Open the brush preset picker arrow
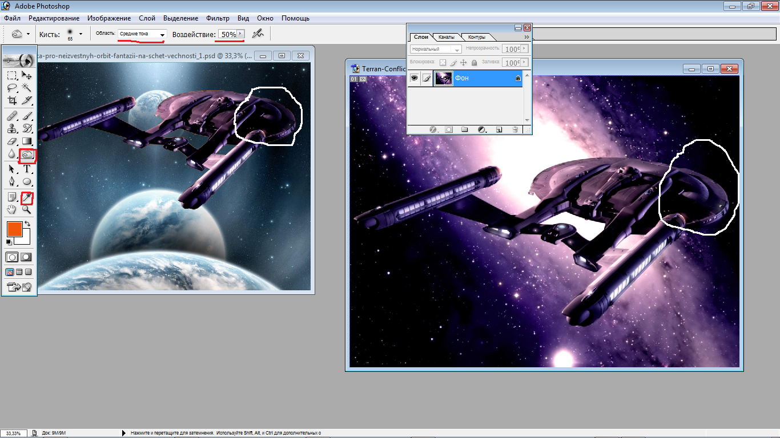The image size is (780, 438). (x=81, y=34)
